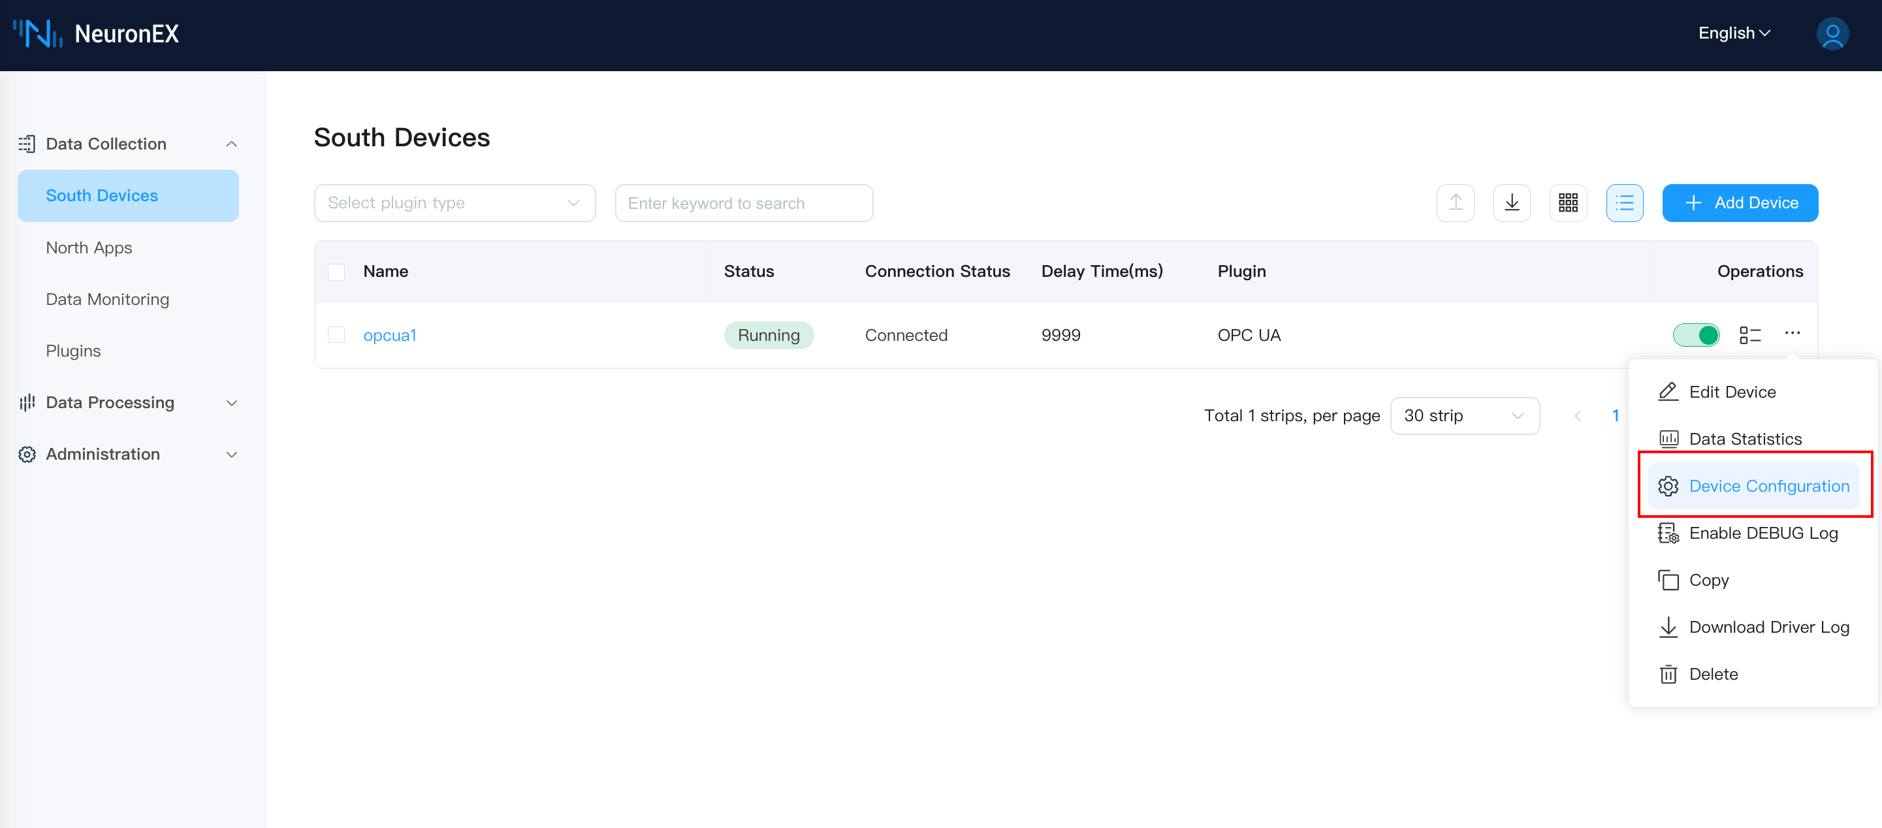
Task: Open the Select plugin type dropdown
Action: [454, 202]
